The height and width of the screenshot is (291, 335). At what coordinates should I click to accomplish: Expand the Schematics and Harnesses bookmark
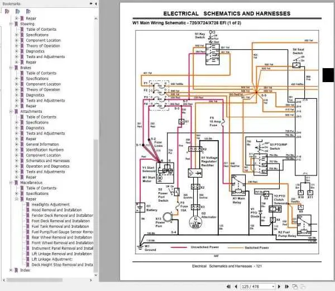click(16, 161)
